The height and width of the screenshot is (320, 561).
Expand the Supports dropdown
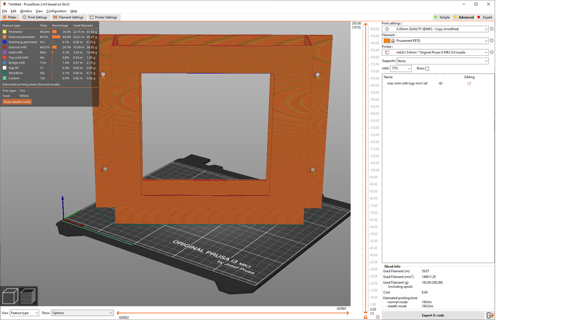click(442, 61)
